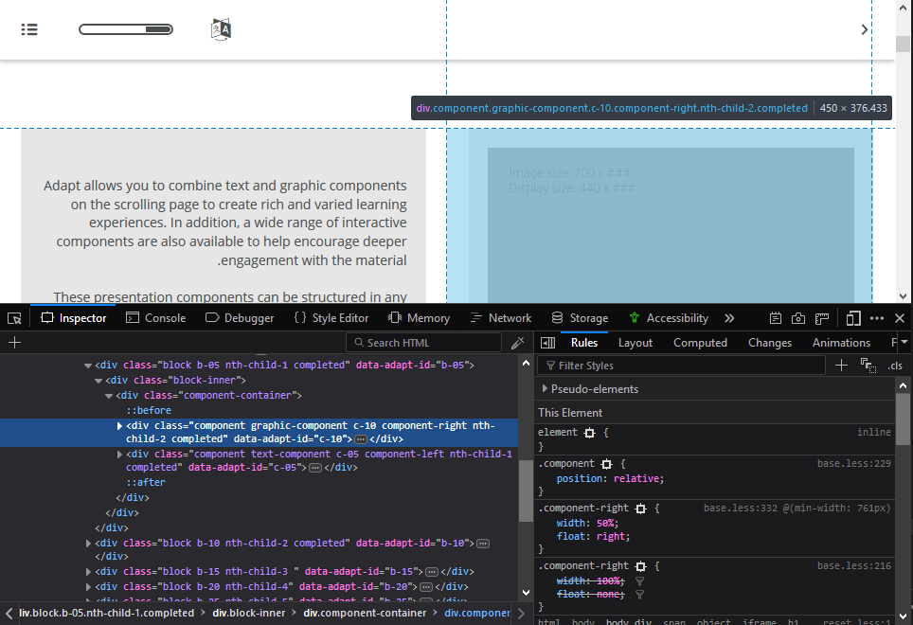
Task: Click filter icon beside overridden width: 100%
Action: (x=639, y=580)
